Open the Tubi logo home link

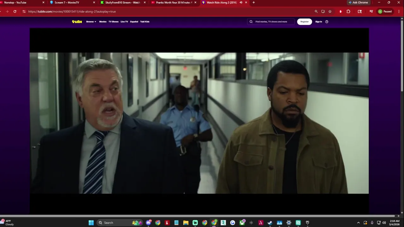(77, 22)
